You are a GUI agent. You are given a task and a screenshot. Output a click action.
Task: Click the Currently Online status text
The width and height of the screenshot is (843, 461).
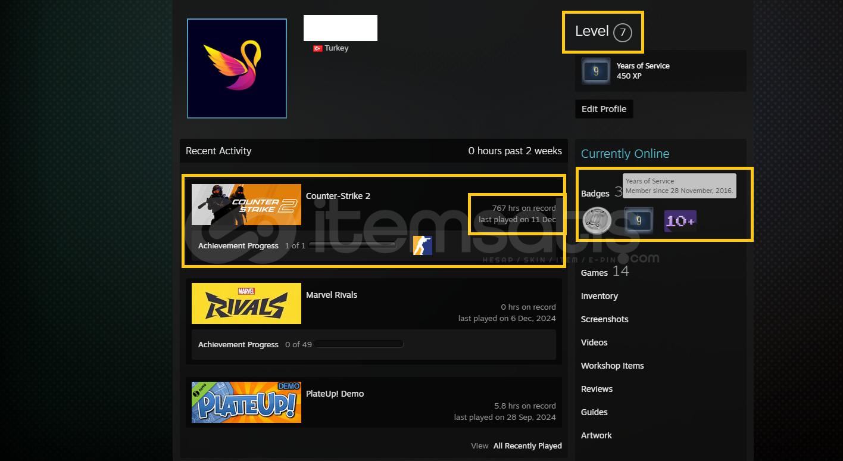click(x=625, y=154)
